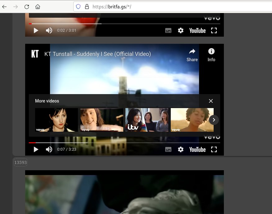Click the bottom embedded video
Image resolution: width=272 pixels, height=214 pixels.
pos(125,192)
